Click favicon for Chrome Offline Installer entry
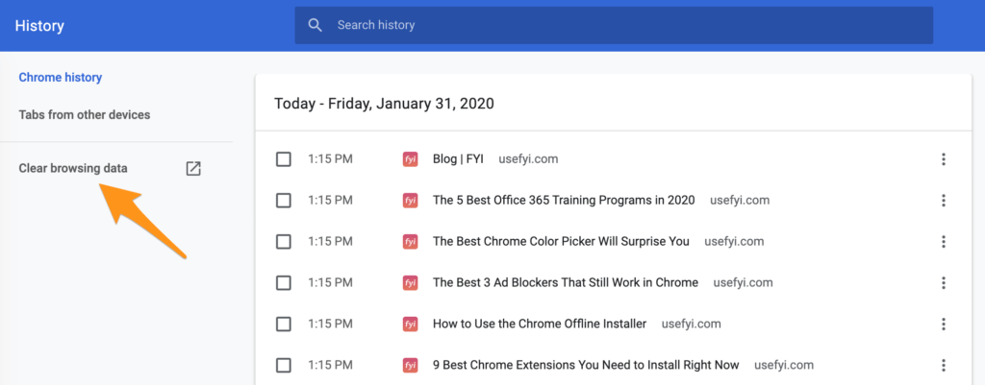985x385 pixels. pos(410,325)
